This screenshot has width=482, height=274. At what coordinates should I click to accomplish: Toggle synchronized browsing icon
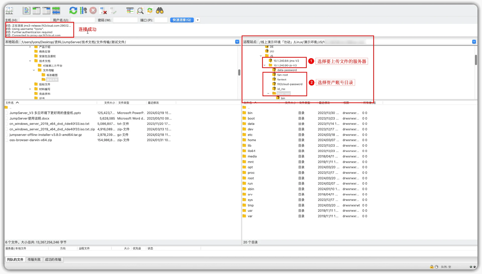(150, 11)
